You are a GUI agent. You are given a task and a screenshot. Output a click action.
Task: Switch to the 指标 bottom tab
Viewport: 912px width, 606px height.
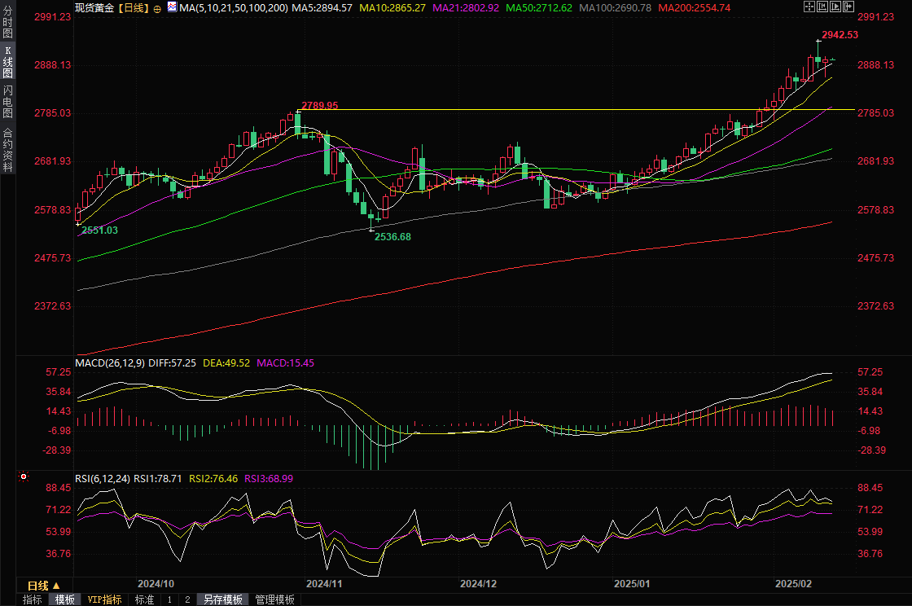tap(33, 599)
